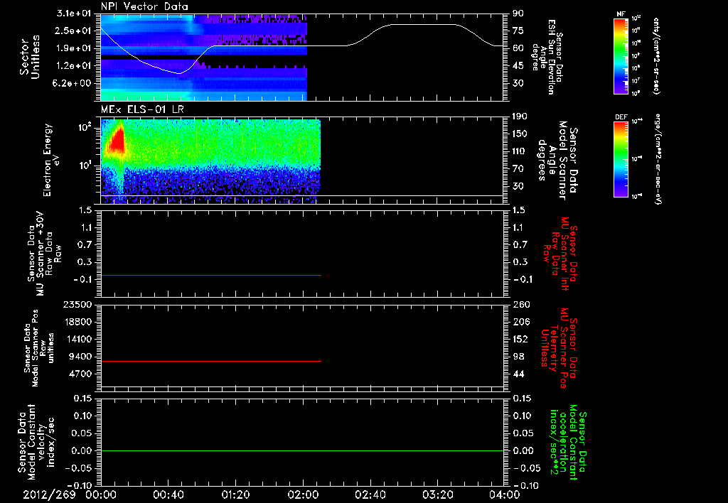Click the red MU Scanner +30V trace
Screen dimensions: 728x503
click(x=210, y=275)
